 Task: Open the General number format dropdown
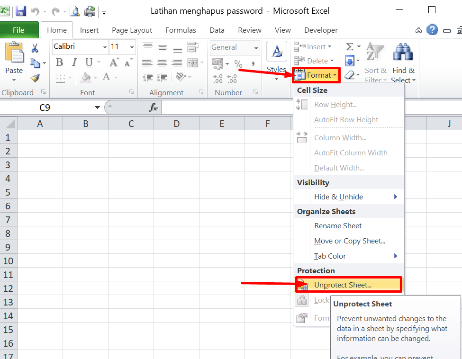point(256,48)
